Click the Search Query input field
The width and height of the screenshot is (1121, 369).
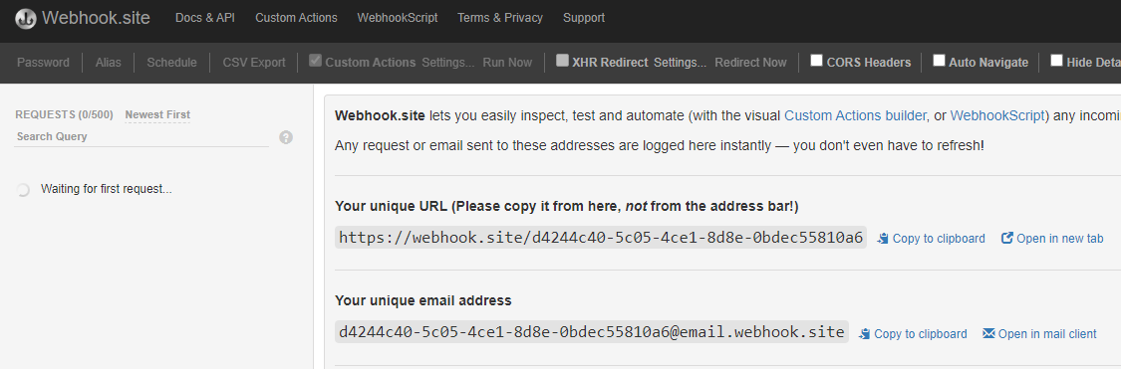click(x=141, y=137)
